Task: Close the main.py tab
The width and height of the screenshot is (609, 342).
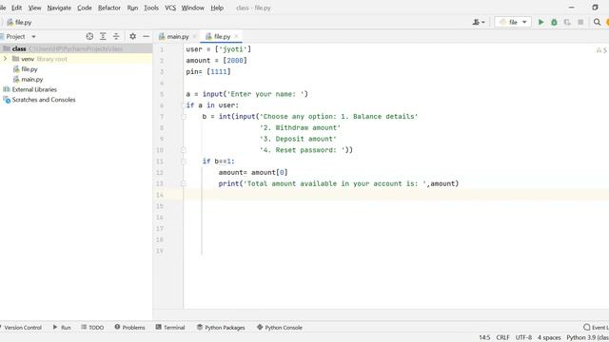Action: click(194, 36)
